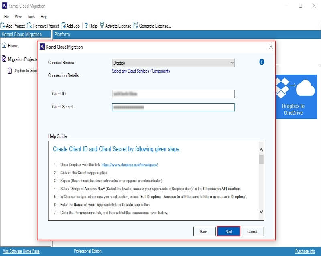Open the Dropbox to OneDrive tile

click(x=296, y=96)
